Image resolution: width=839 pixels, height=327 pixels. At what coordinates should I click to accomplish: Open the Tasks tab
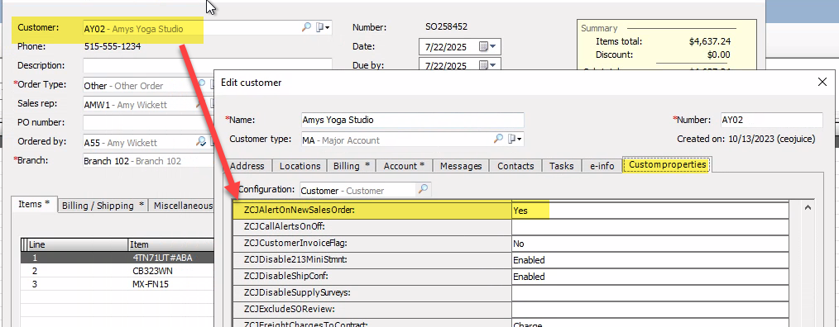pos(561,166)
